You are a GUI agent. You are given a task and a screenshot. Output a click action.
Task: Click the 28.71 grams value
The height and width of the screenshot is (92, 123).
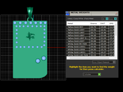93,33
